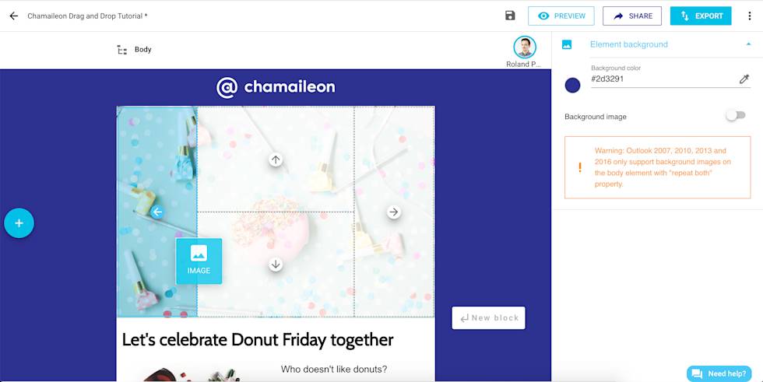
Task: Click the Element background image icon
Action: (x=567, y=44)
